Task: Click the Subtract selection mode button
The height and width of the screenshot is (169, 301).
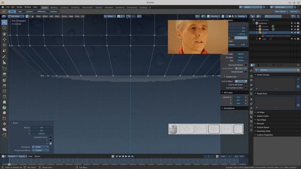Action: 29,11
